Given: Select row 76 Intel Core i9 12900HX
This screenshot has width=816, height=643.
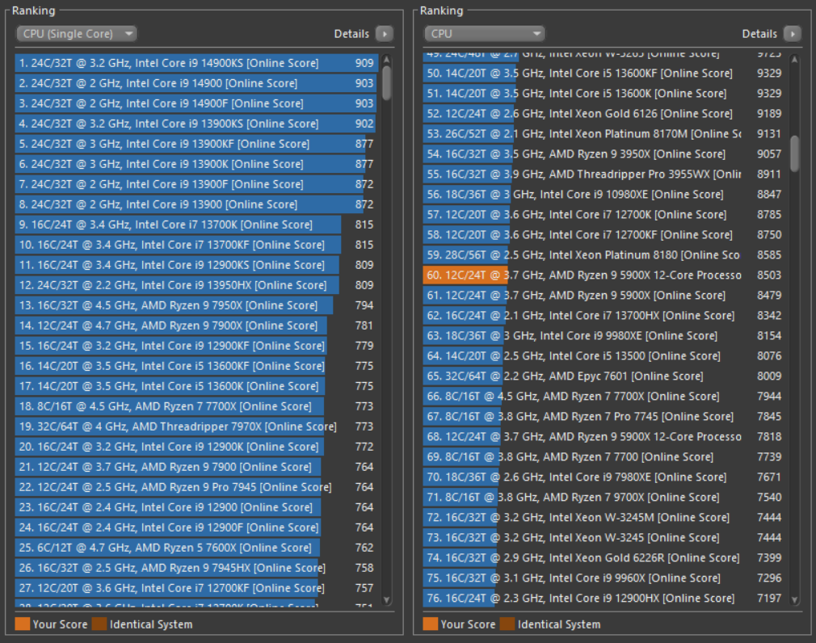Looking at the screenshot, I should pyautogui.click(x=604, y=599).
